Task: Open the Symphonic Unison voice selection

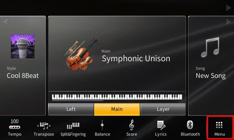Action: coord(136,58)
